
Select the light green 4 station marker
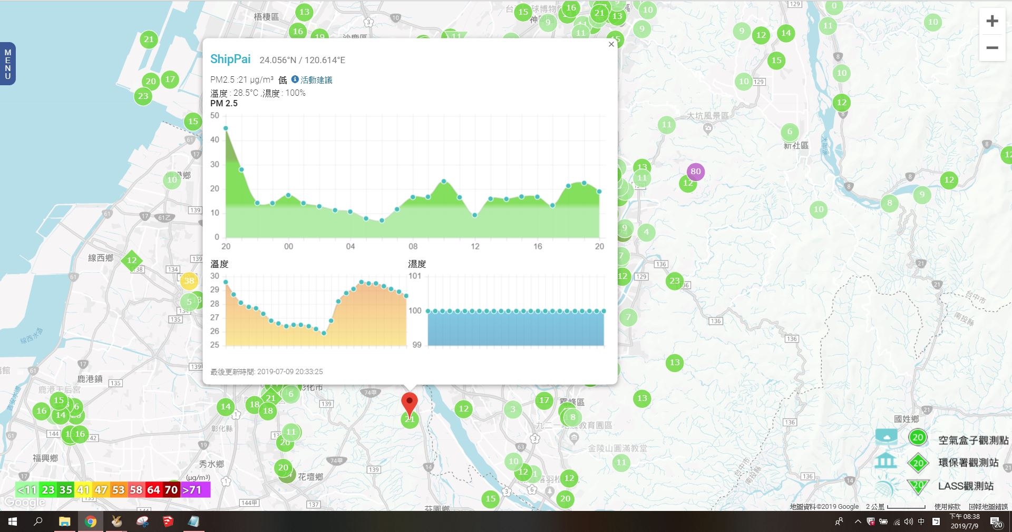point(646,232)
